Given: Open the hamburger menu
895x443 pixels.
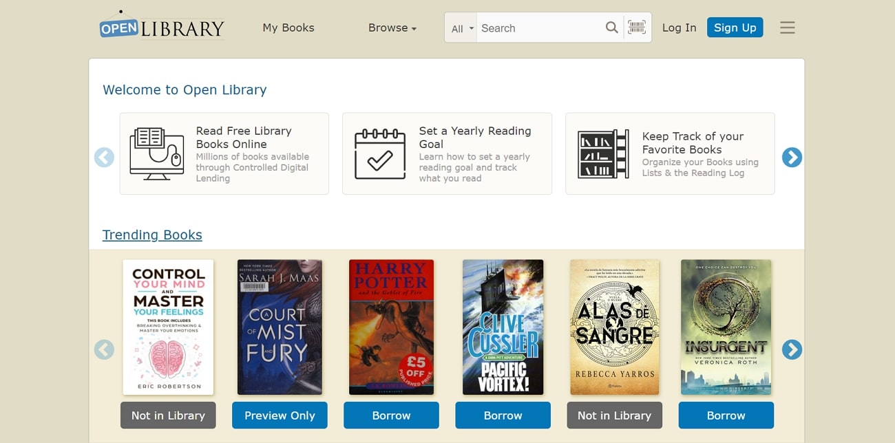Looking at the screenshot, I should pyautogui.click(x=787, y=27).
